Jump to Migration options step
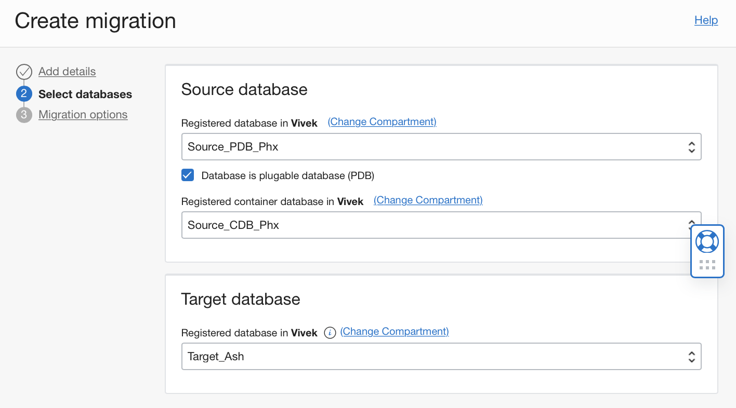 [x=83, y=115]
